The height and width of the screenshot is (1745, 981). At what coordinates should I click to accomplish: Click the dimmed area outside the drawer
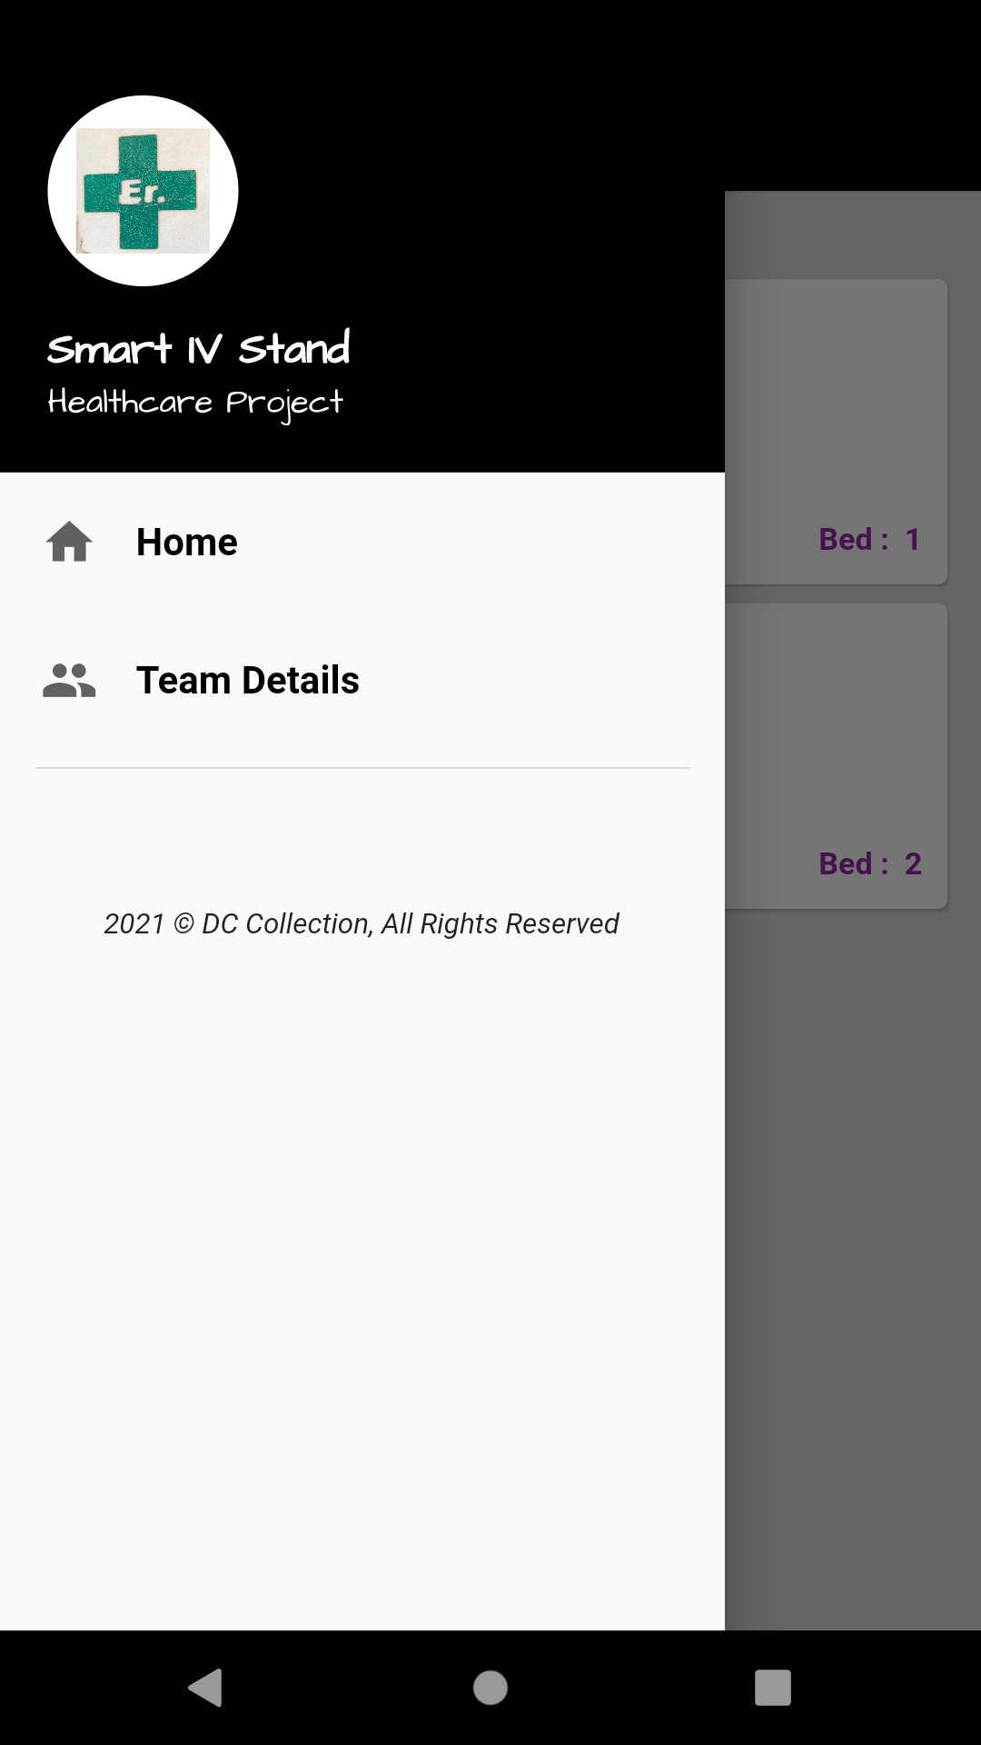click(x=854, y=1272)
